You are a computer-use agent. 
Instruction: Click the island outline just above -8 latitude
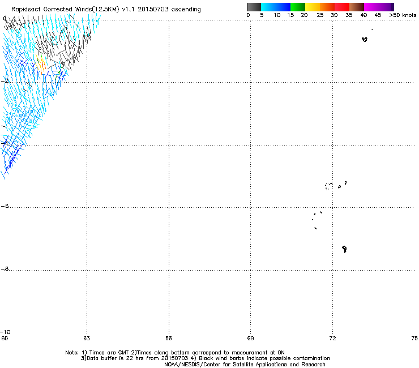click(344, 249)
